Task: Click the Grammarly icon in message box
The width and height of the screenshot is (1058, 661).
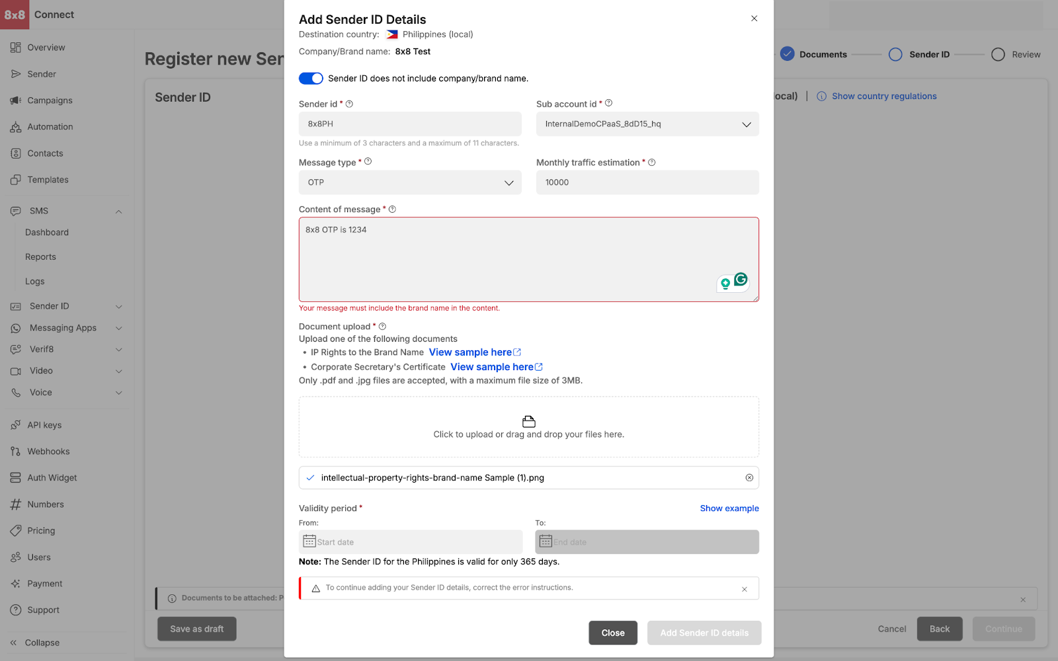Action: (741, 280)
